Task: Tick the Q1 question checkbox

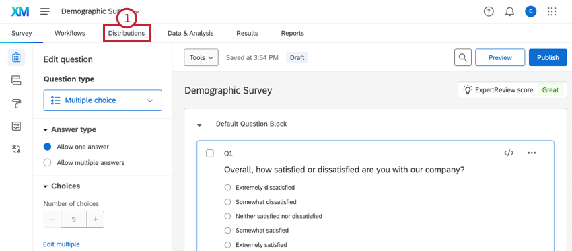Action: [x=210, y=153]
